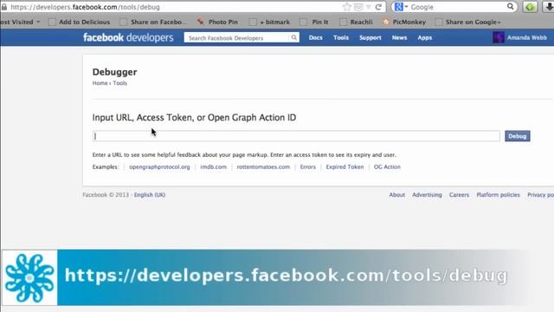Click the magnifier in Facebook Developers search
This screenshot has width=554, height=312.
coord(293,37)
